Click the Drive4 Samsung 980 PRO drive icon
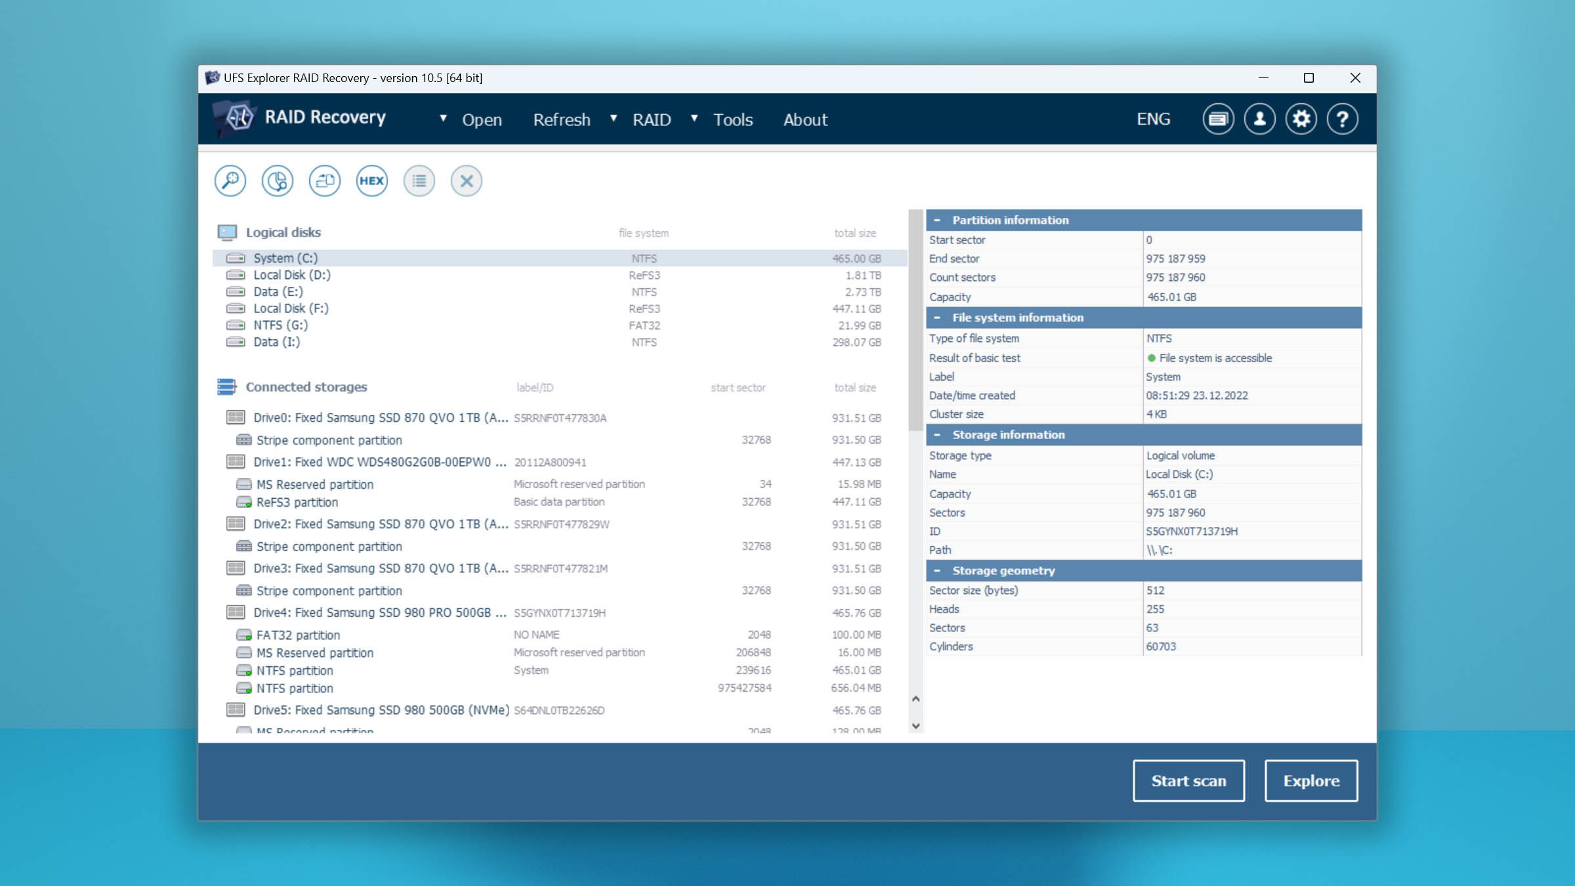 [236, 612]
